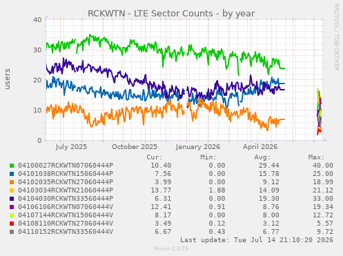Image resolution: width=343 pixels, height=256 pixels.
Task: Click the lime swatch for 04107144RCKWTN15060444V
Action: click(12, 215)
